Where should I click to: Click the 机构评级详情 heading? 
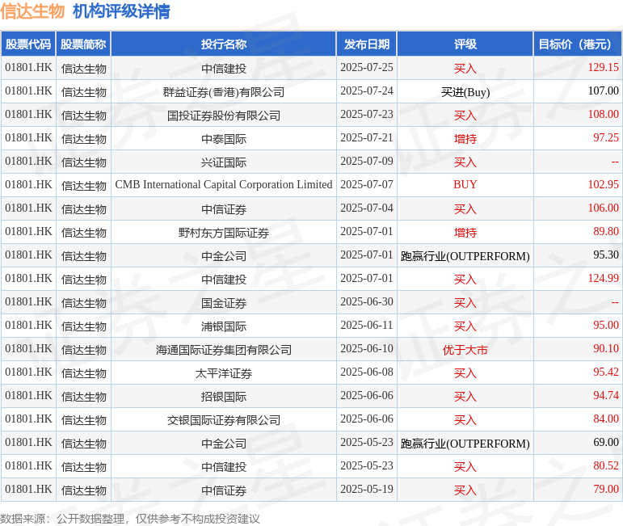121,11
